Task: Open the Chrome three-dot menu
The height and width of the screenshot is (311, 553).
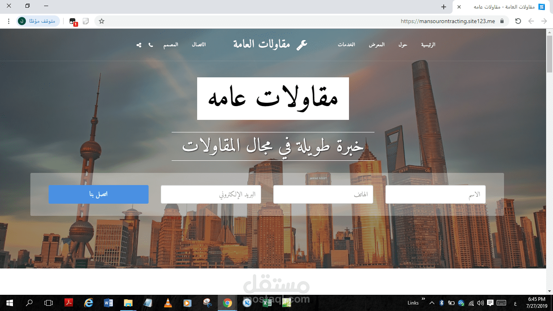Action: (9, 21)
